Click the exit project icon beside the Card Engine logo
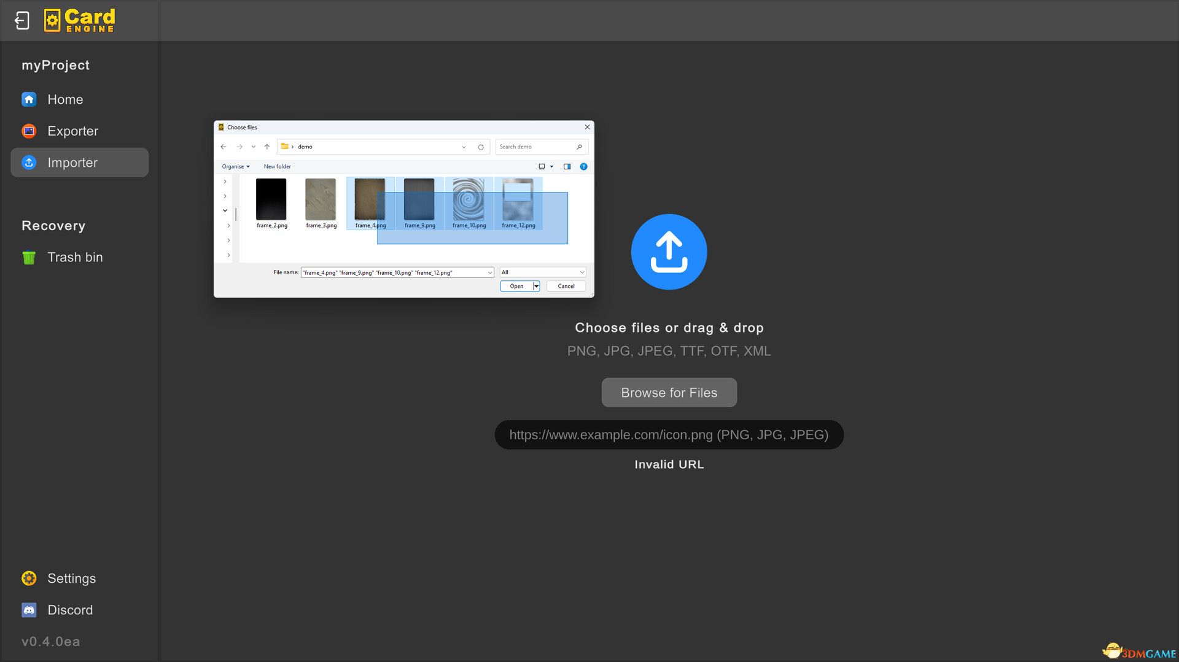The height and width of the screenshot is (662, 1179). [22, 21]
